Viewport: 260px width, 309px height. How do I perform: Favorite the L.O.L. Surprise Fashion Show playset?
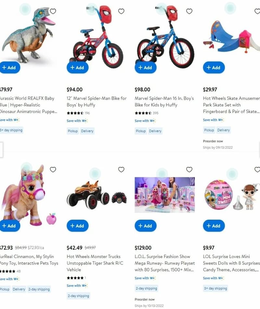189,169
